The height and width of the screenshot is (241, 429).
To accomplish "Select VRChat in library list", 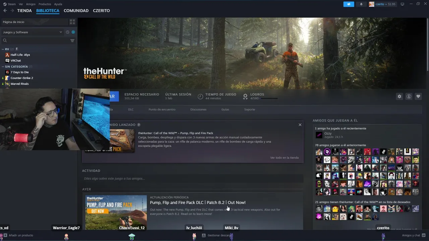I will [15, 61].
